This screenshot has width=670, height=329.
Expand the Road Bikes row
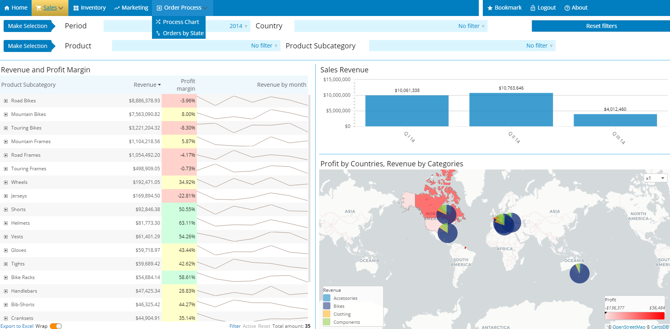click(6, 101)
